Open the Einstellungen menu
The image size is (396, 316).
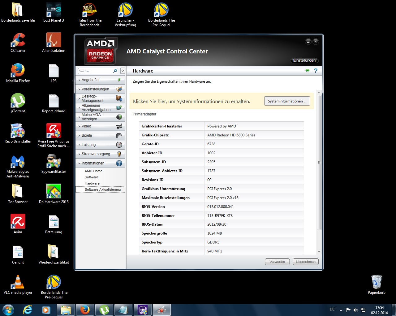304,60
